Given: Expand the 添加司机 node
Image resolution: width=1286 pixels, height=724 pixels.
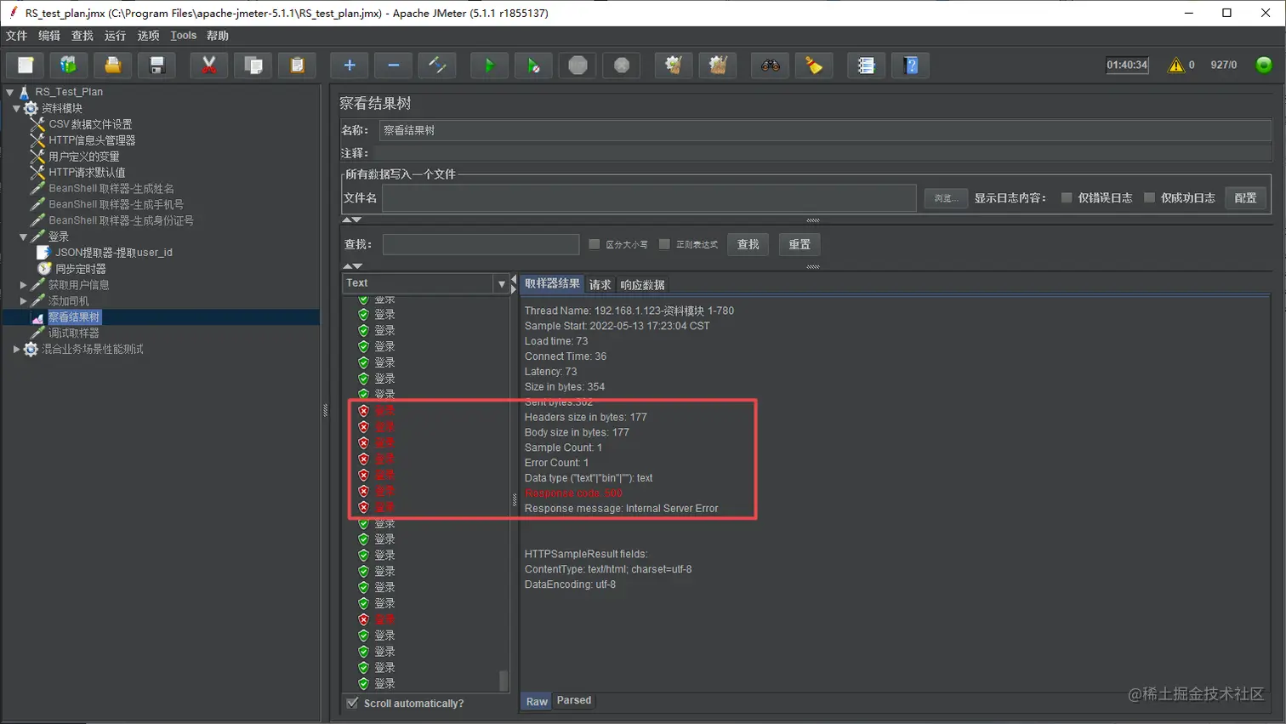Looking at the screenshot, I should click(x=24, y=301).
